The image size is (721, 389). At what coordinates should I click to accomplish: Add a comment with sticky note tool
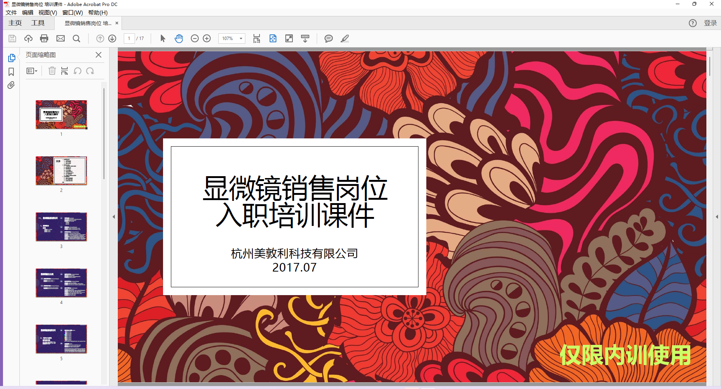point(328,39)
